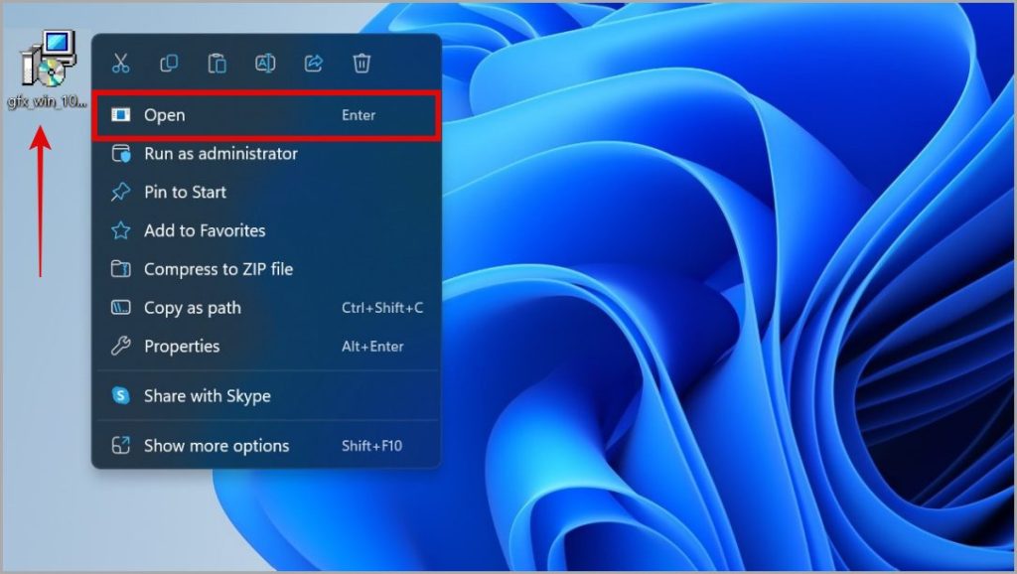Choose Copy as path

click(x=266, y=308)
